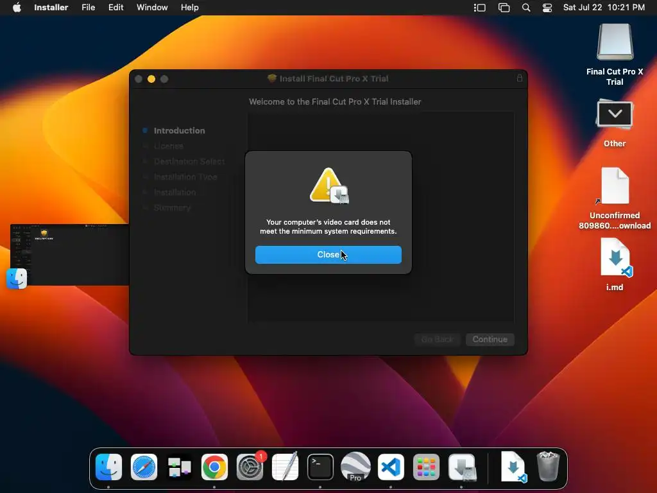Click the date and time in menu bar
The width and height of the screenshot is (657, 493).
(x=603, y=8)
